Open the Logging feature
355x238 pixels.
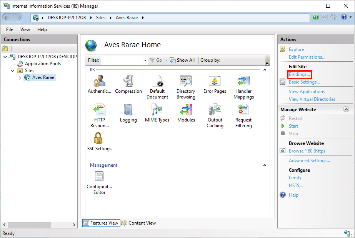pyautogui.click(x=128, y=110)
